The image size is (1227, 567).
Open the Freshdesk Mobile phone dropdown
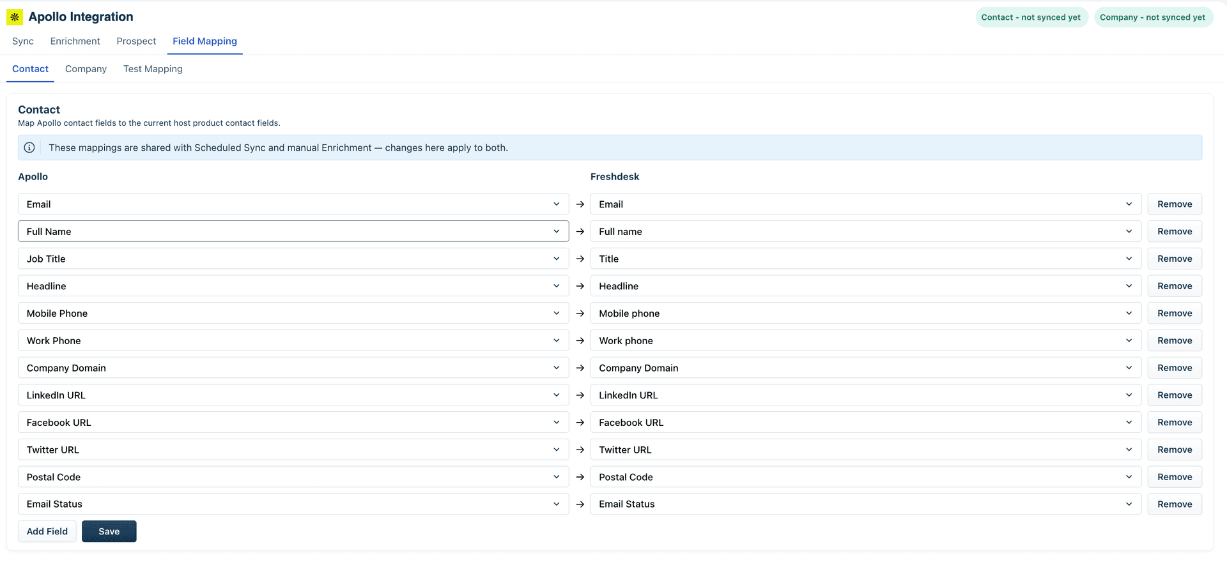[x=866, y=314]
